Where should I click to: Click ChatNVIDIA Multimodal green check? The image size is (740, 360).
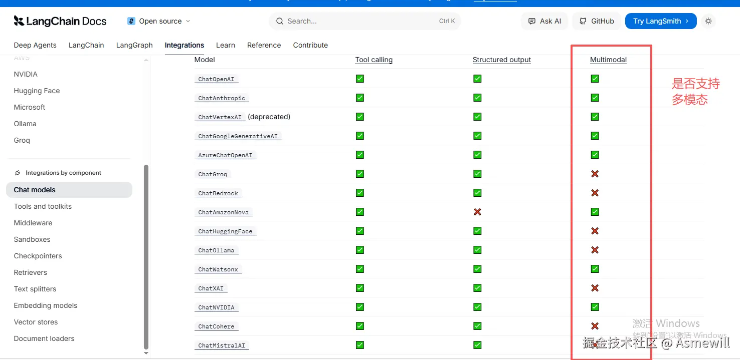[x=595, y=307]
